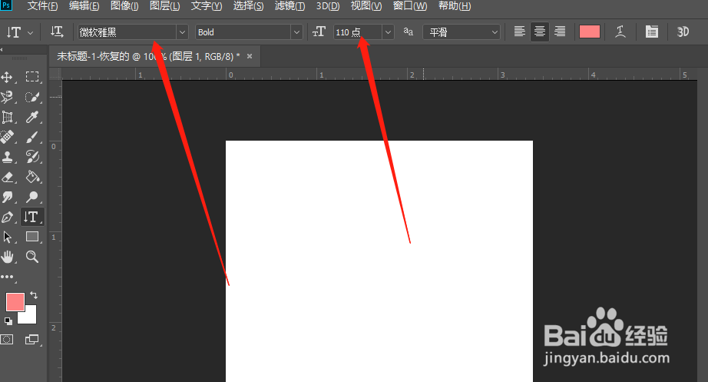This screenshot has width=708, height=382.
Task: Select the Rectangle shape tool
Action: (32, 237)
